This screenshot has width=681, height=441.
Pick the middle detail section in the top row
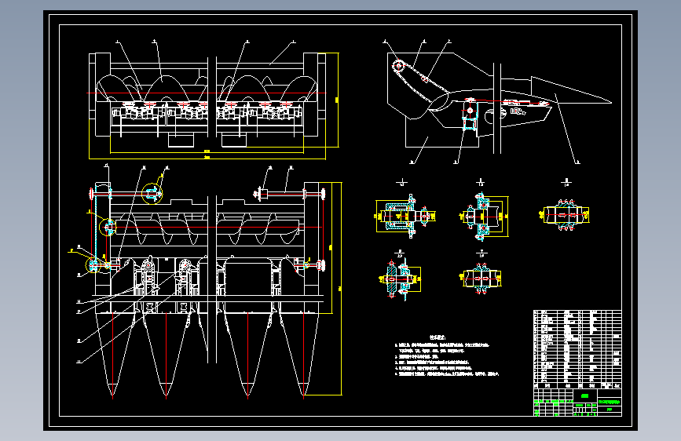483,216
